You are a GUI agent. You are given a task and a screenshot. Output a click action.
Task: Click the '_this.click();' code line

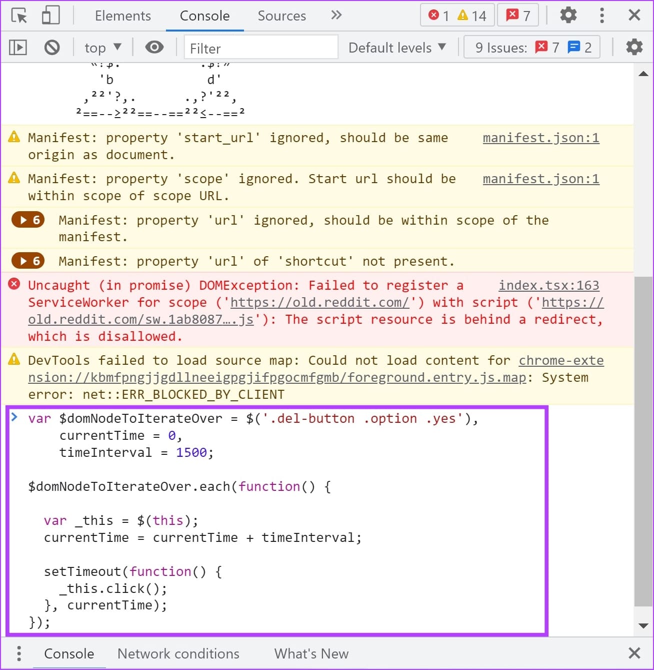click(x=113, y=588)
